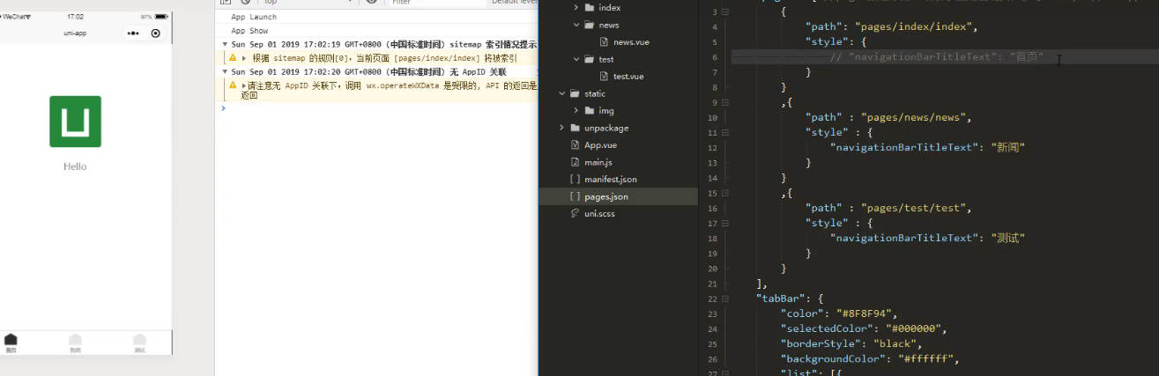Select pages.json in the project tree
Screen dimensions: 1159x376
point(606,196)
